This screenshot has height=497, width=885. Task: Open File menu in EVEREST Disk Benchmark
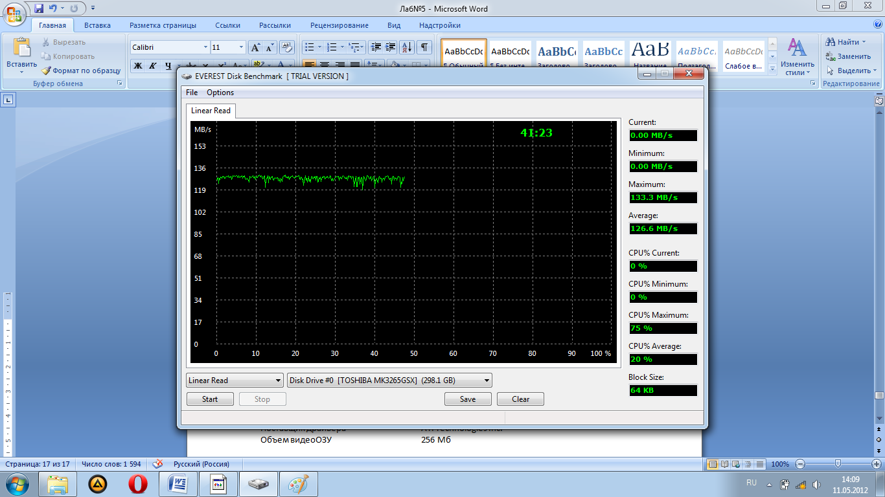tap(192, 93)
